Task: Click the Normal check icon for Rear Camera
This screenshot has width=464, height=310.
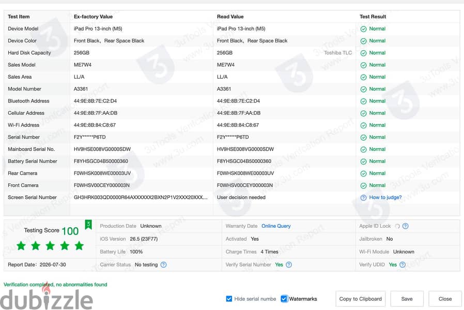Action: click(x=363, y=173)
